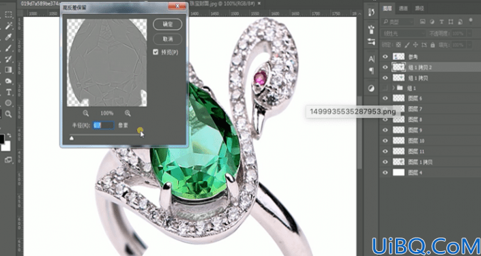Zoom in the High Pass preview
The height and width of the screenshot is (256, 481).
(x=128, y=113)
